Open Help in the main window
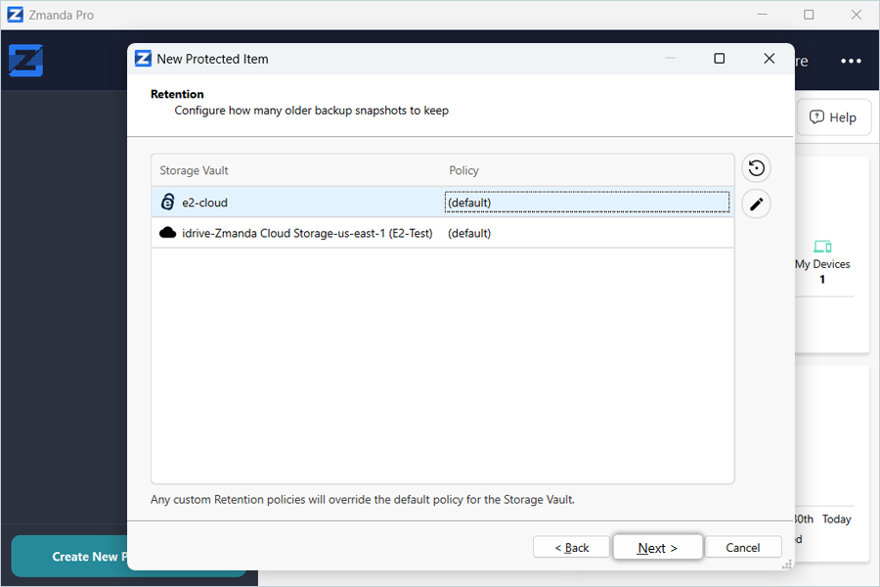 click(x=832, y=117)
